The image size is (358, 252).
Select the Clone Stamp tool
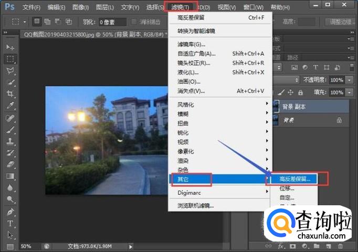[10, 141]
